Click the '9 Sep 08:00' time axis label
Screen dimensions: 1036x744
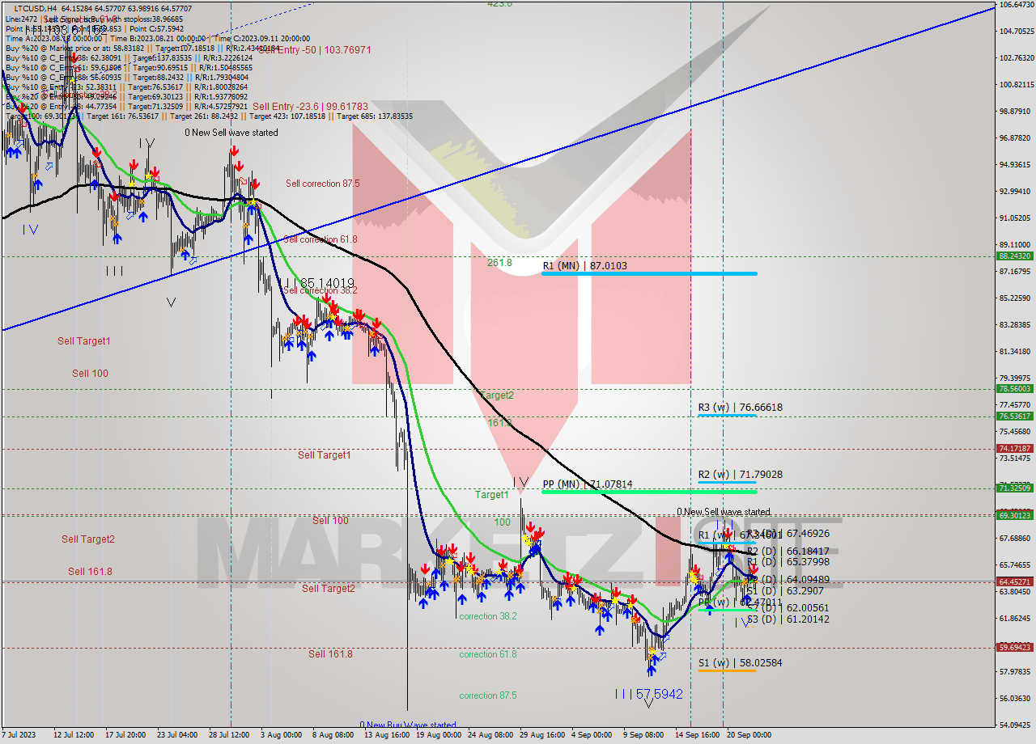point(643,735)
